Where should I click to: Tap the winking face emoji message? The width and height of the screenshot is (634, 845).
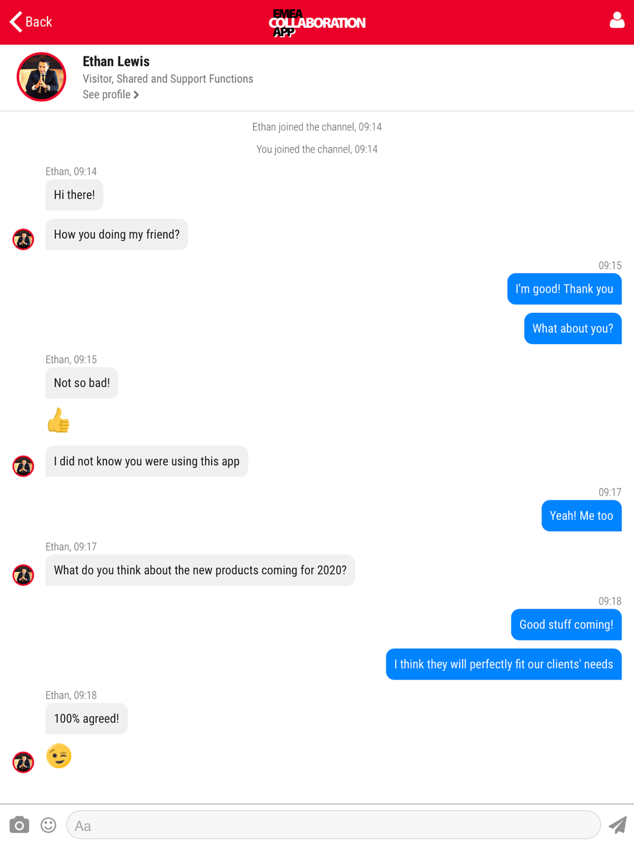coord(59,756)
